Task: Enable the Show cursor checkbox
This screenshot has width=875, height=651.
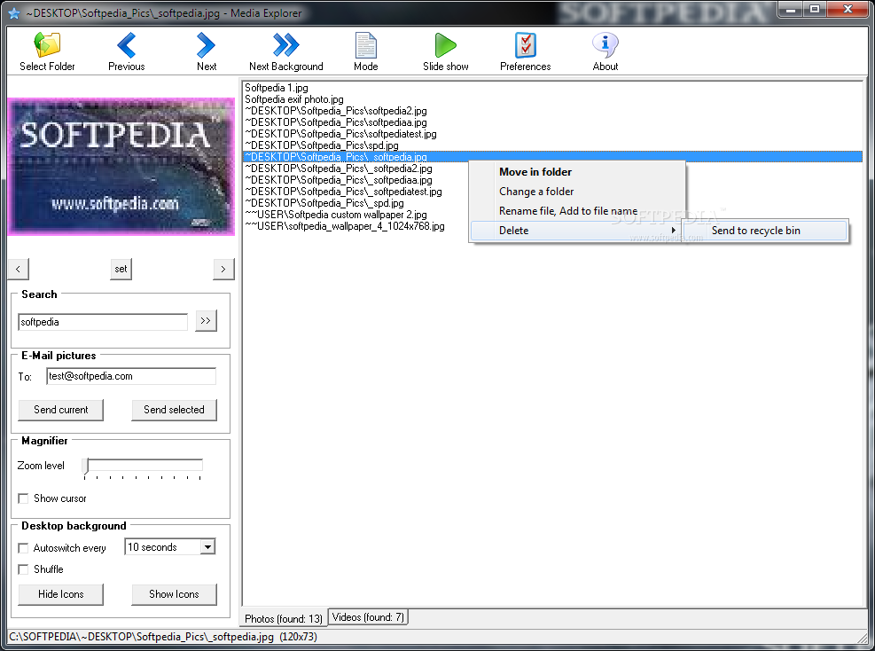Action: click(x=23, y=498)
